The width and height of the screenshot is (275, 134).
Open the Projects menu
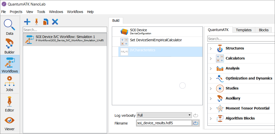tap(16, 12)
